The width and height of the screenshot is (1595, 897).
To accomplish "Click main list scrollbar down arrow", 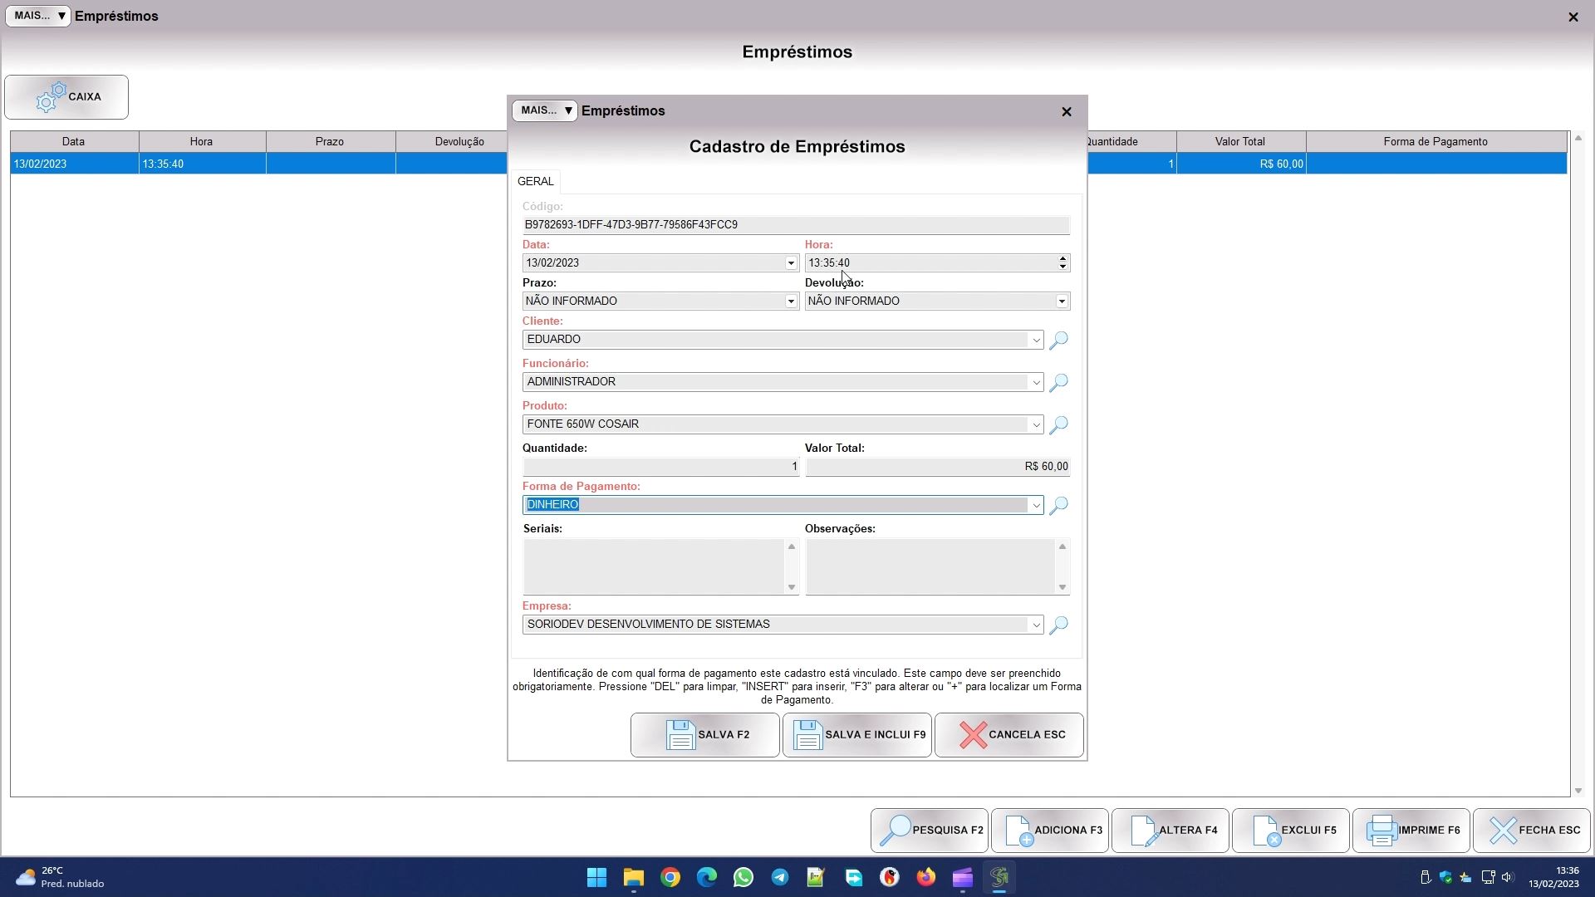I will [1578, 791].
